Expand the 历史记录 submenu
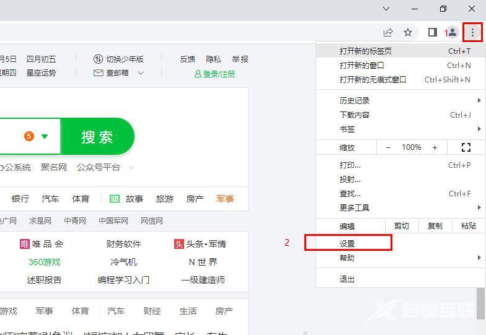Screen dimensions: 486x335 pyautogui.click(x=400, y=100)
